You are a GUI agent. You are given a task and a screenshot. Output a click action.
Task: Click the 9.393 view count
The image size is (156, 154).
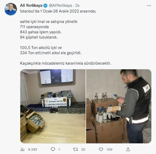tap(32, 149)
